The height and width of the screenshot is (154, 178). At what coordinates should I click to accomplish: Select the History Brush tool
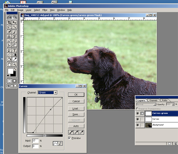coord(14,36)
